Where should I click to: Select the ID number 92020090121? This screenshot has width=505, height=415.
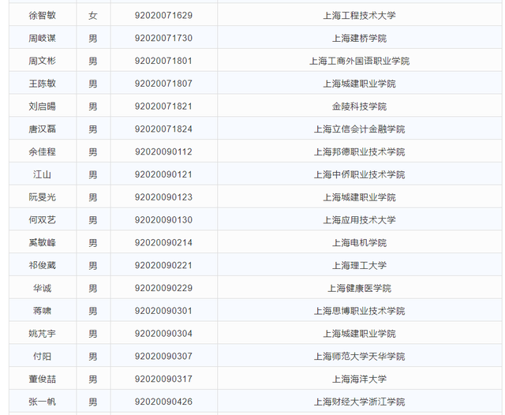tap(163, 174)
